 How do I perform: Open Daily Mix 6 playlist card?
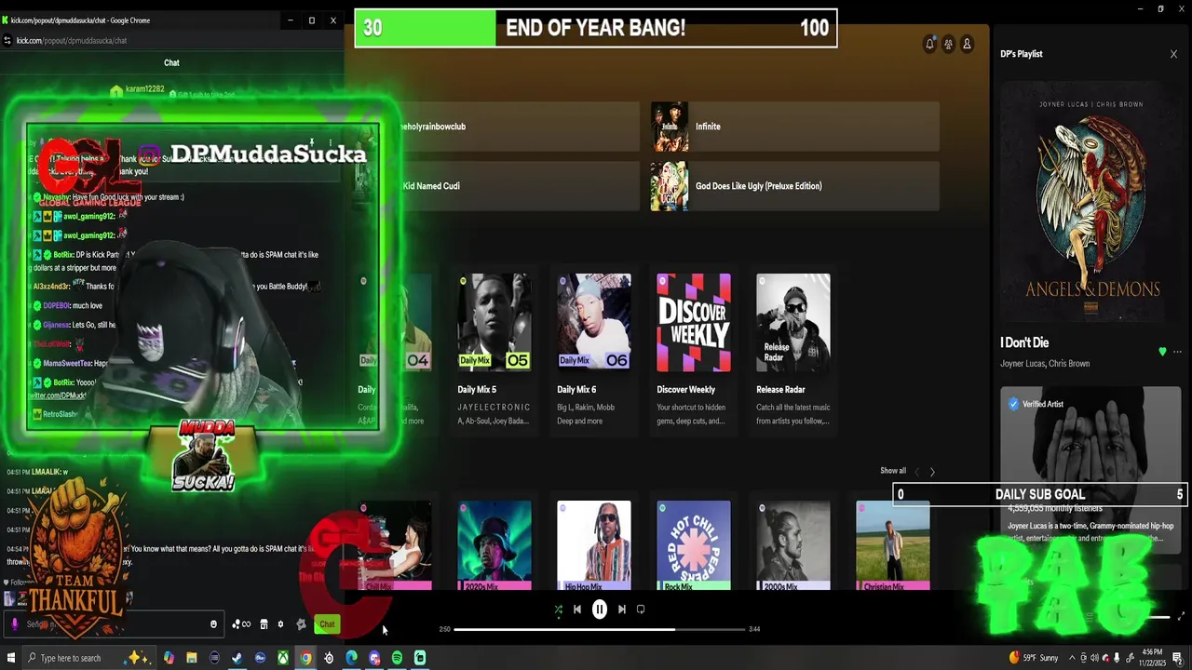[594, 352]
